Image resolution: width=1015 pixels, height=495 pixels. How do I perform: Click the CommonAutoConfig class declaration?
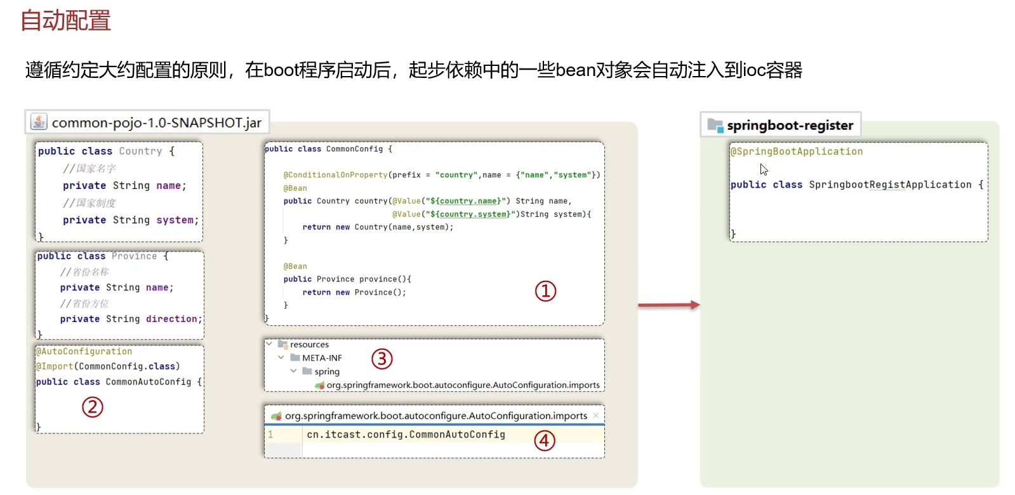coord(119,382)
